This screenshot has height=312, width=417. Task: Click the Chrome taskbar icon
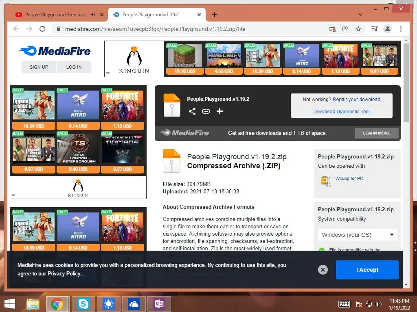click(57, 304)
